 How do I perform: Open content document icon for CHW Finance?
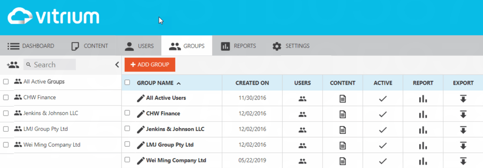coord(343,115)
